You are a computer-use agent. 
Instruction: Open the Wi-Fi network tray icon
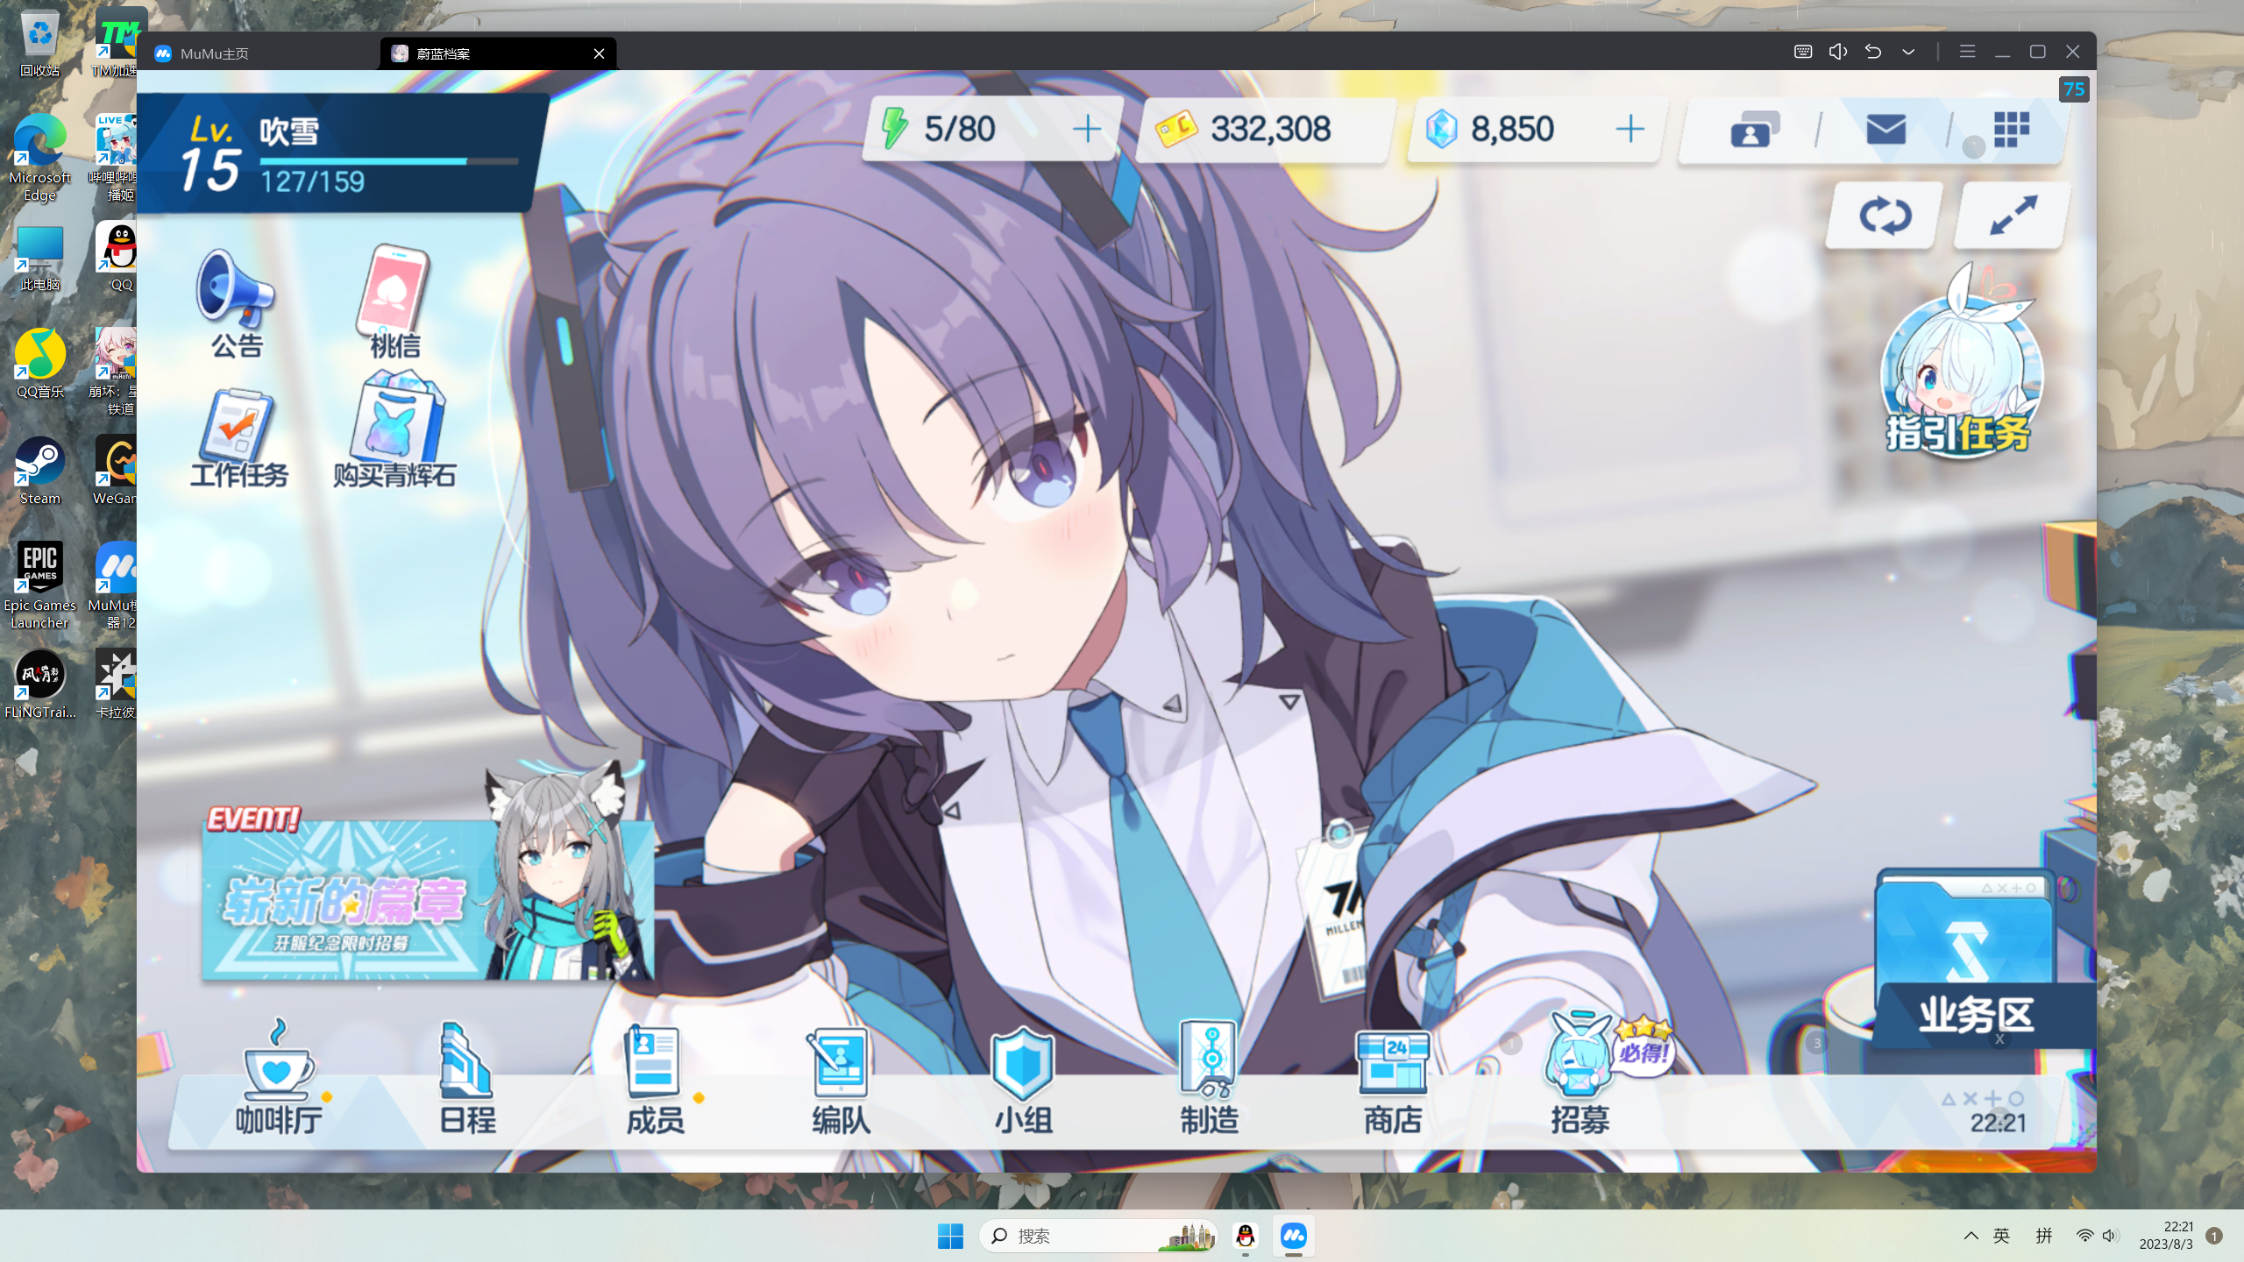tap(2084, 1236)
